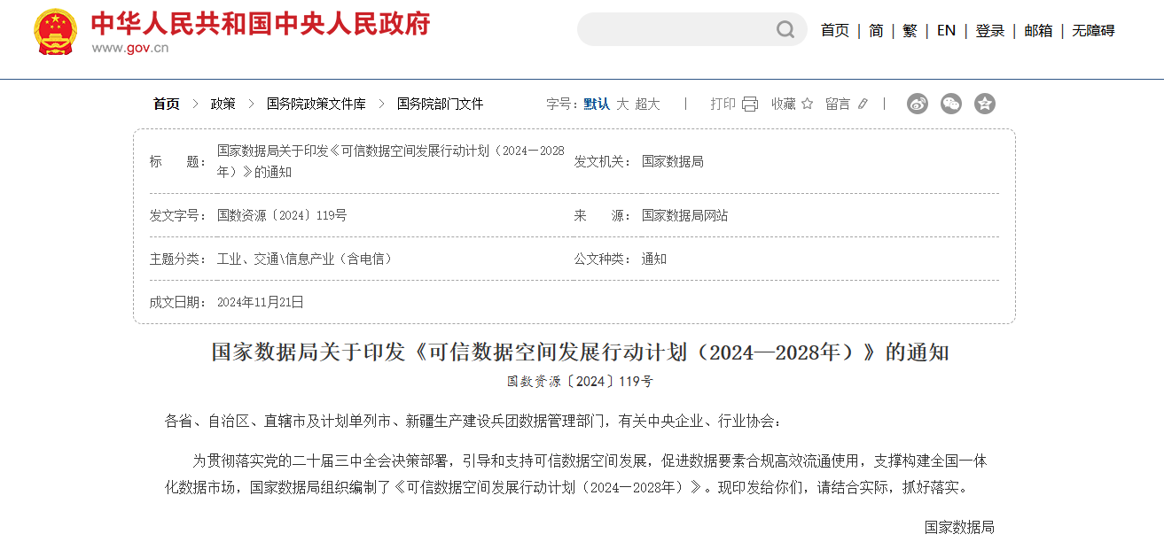Select the 国家数据局 issuing agency value
This screenshot has height=542, width=1164.
coord(673,161)
